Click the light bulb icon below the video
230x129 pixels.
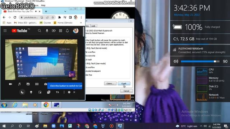(31, 92)
